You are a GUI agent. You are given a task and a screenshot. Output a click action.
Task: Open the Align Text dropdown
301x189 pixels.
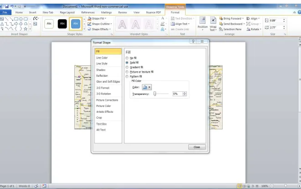(180, 24)
